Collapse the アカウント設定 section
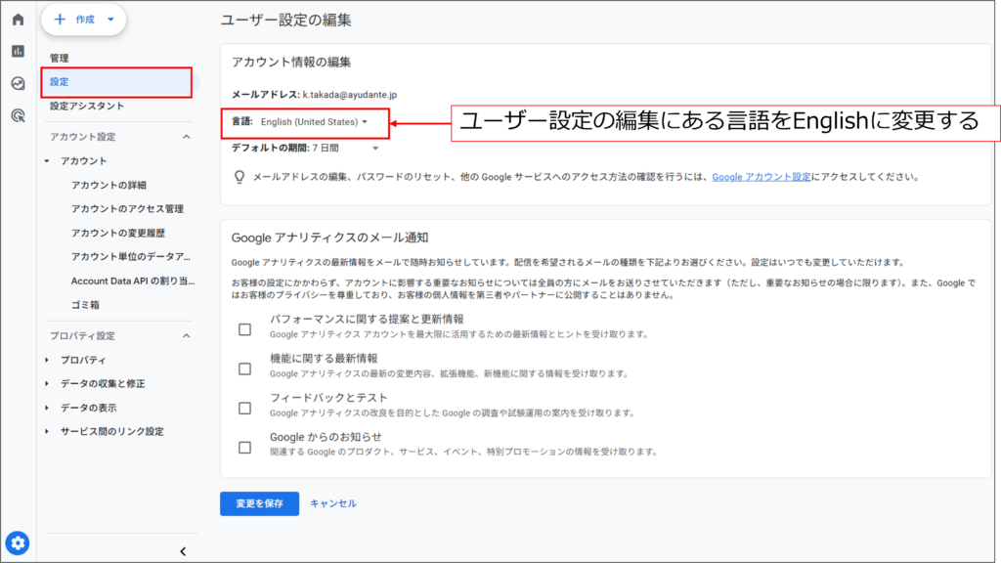The height and width of the screenshot is (563, 1001). pyautogui.click(x=186, y=137)
